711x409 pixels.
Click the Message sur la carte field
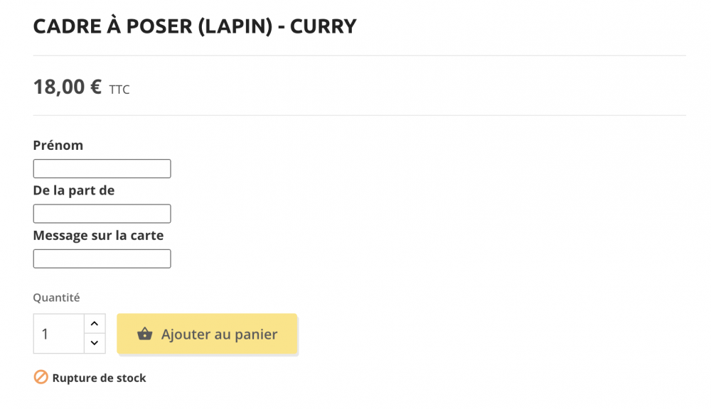pos(101,258)
